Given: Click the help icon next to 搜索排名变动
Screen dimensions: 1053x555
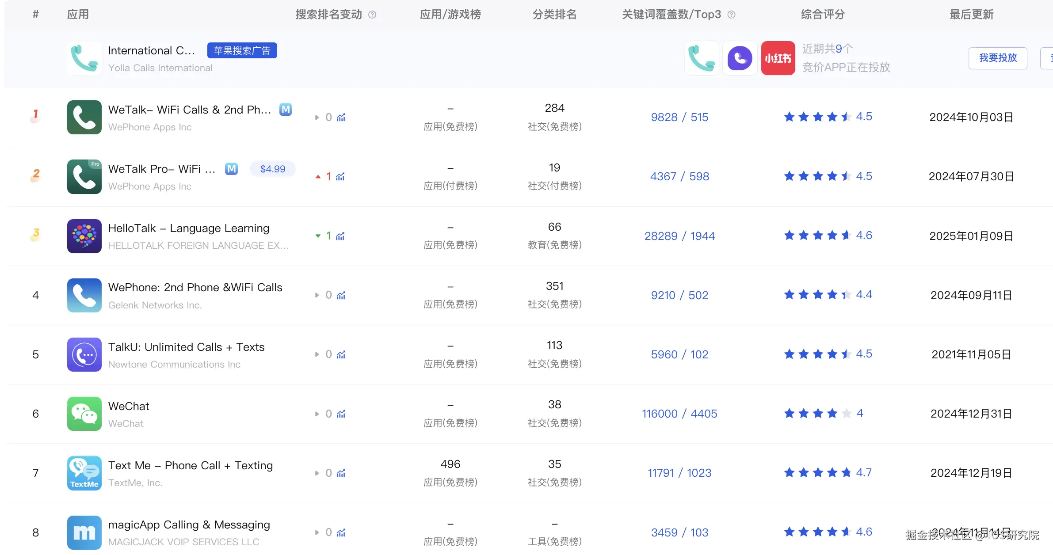Looking at the screenshot, I should click(373, 15).
